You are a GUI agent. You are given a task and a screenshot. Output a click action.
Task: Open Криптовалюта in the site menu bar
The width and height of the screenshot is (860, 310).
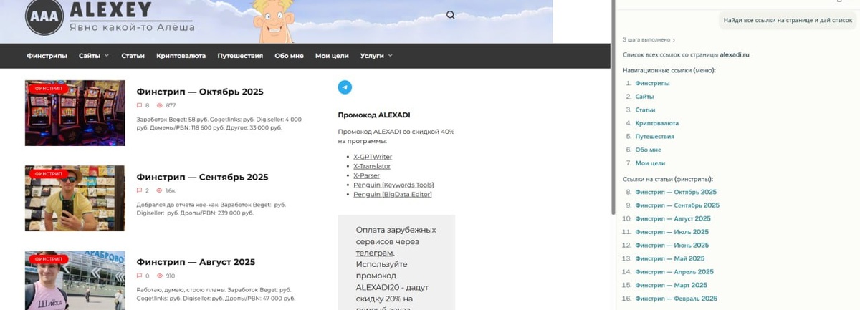pos(181,55)
